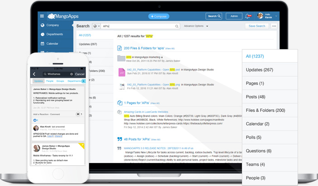Select Updates (267) in the enlarged panel
The height and width of the screenshot is (186, 318).
tap(270, 70)
